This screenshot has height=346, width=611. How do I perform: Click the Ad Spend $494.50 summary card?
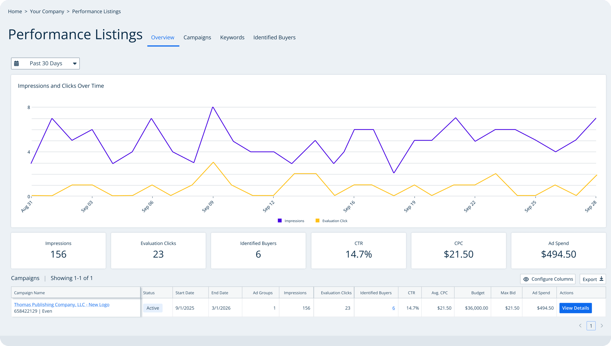tap(558, 251)
